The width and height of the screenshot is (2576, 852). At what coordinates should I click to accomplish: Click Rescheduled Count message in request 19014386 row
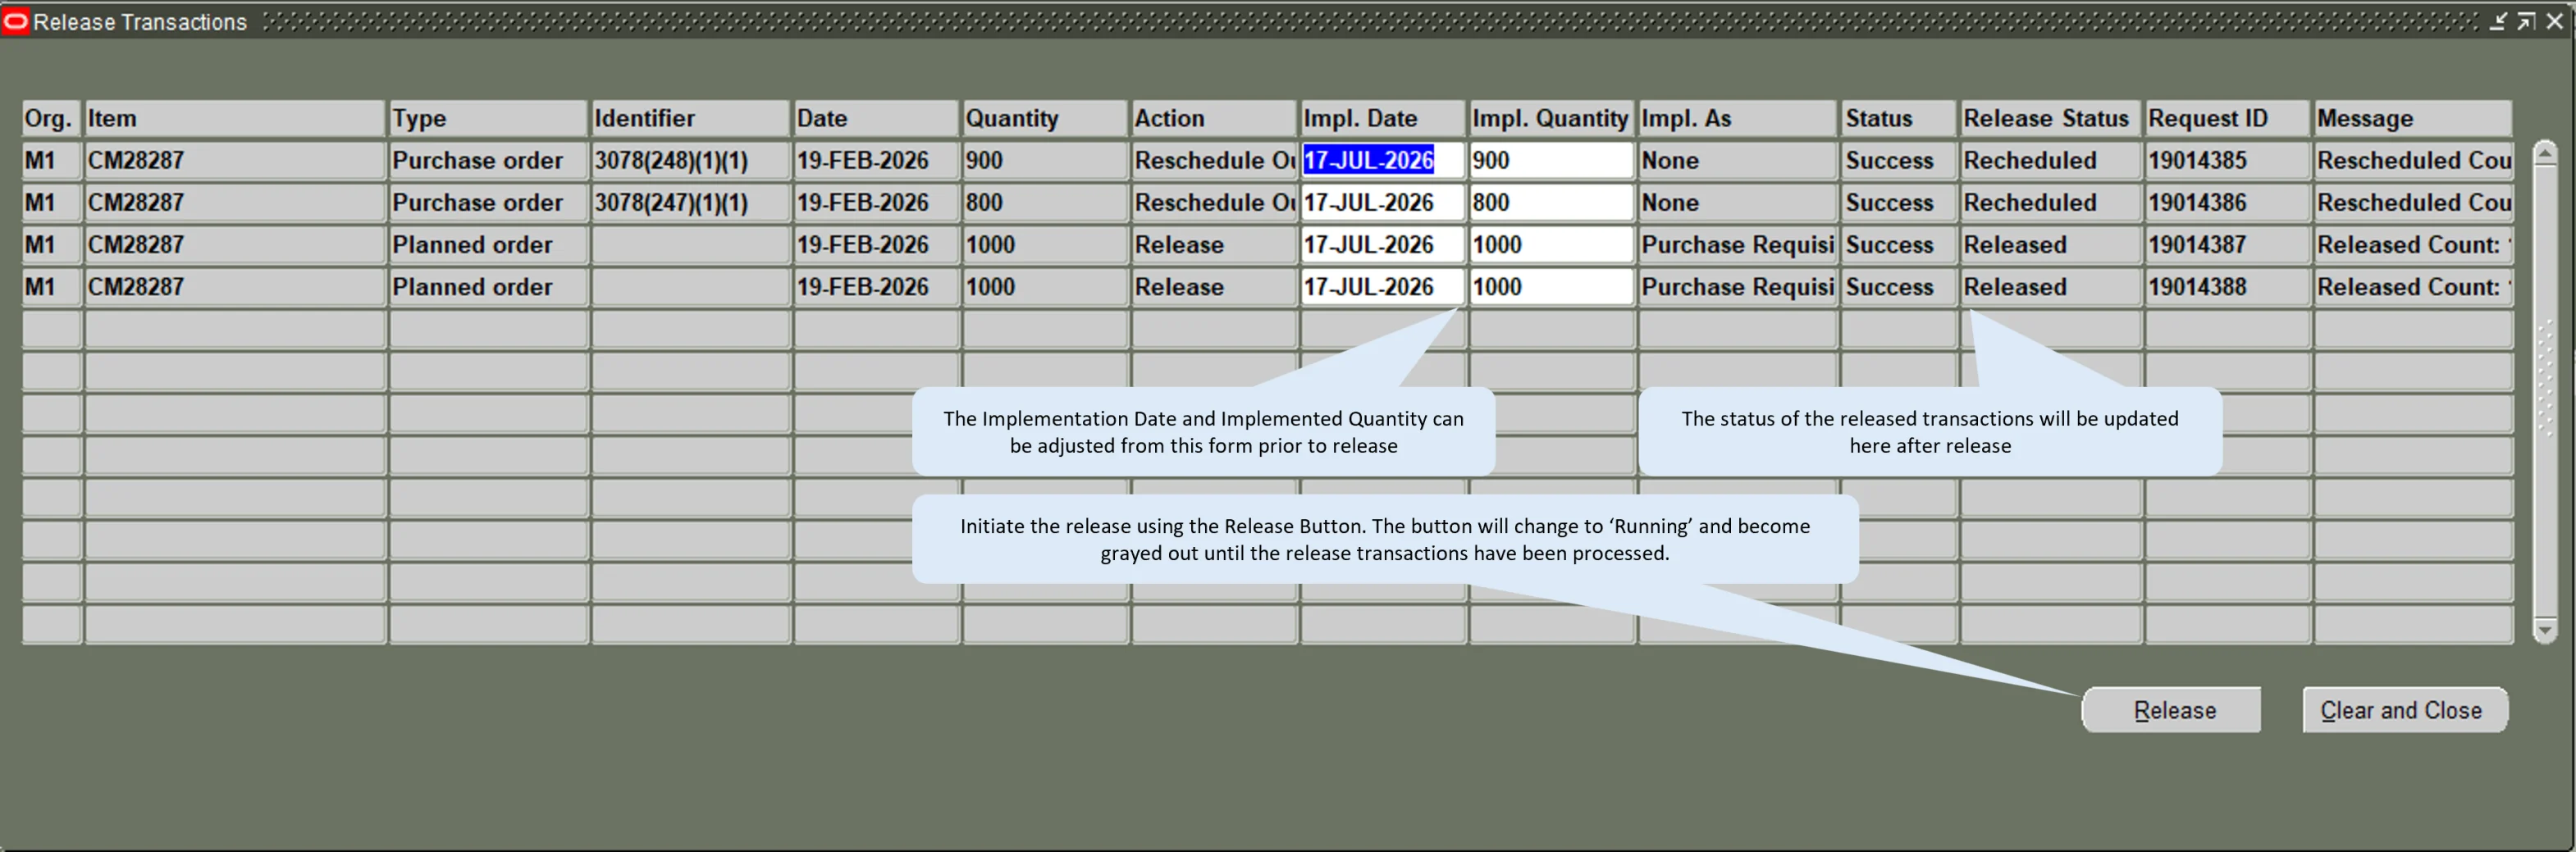click(2413, 202)
